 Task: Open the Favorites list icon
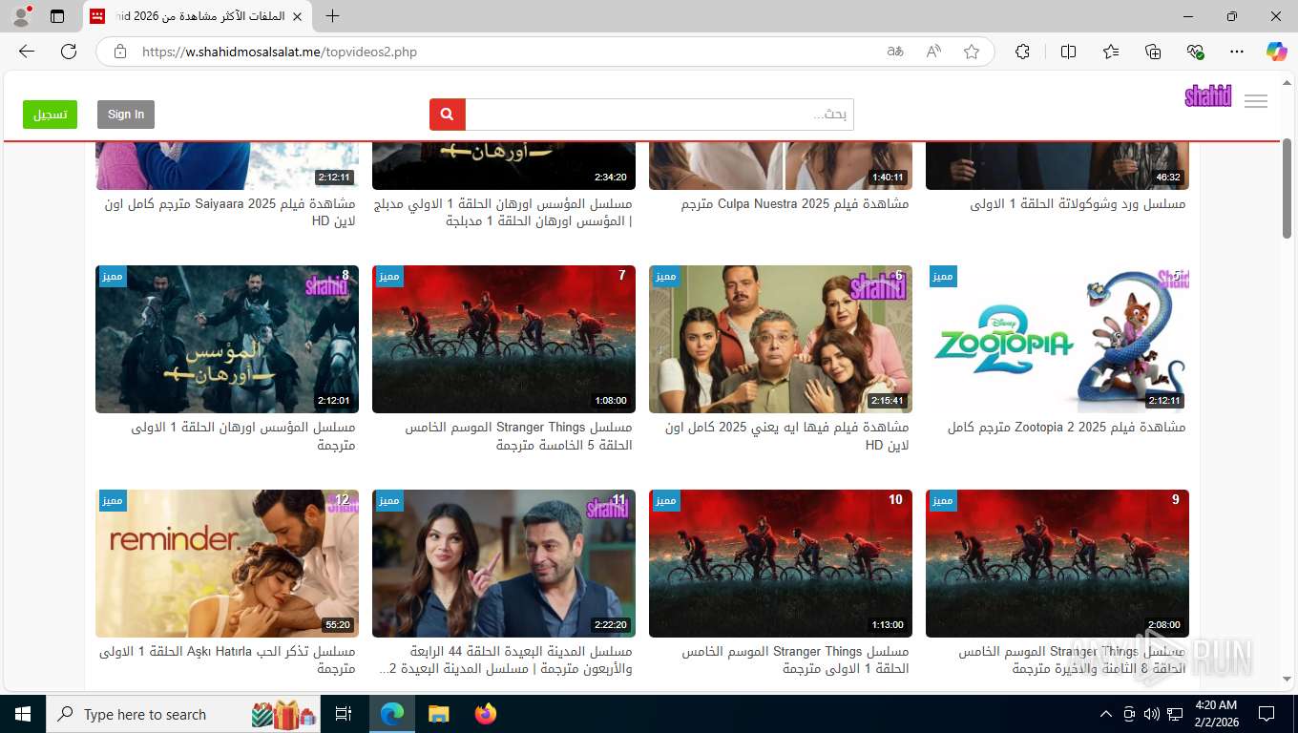pyautogui.click(x=1111, y=52)
